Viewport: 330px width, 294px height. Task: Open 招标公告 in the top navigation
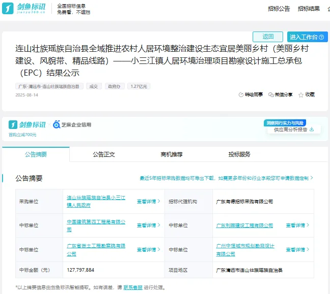279,9
